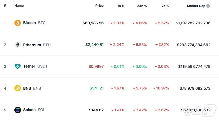Viewport: 219px width, 120px height.
Task: Open the Tether name link
Action: coord(29,66)
